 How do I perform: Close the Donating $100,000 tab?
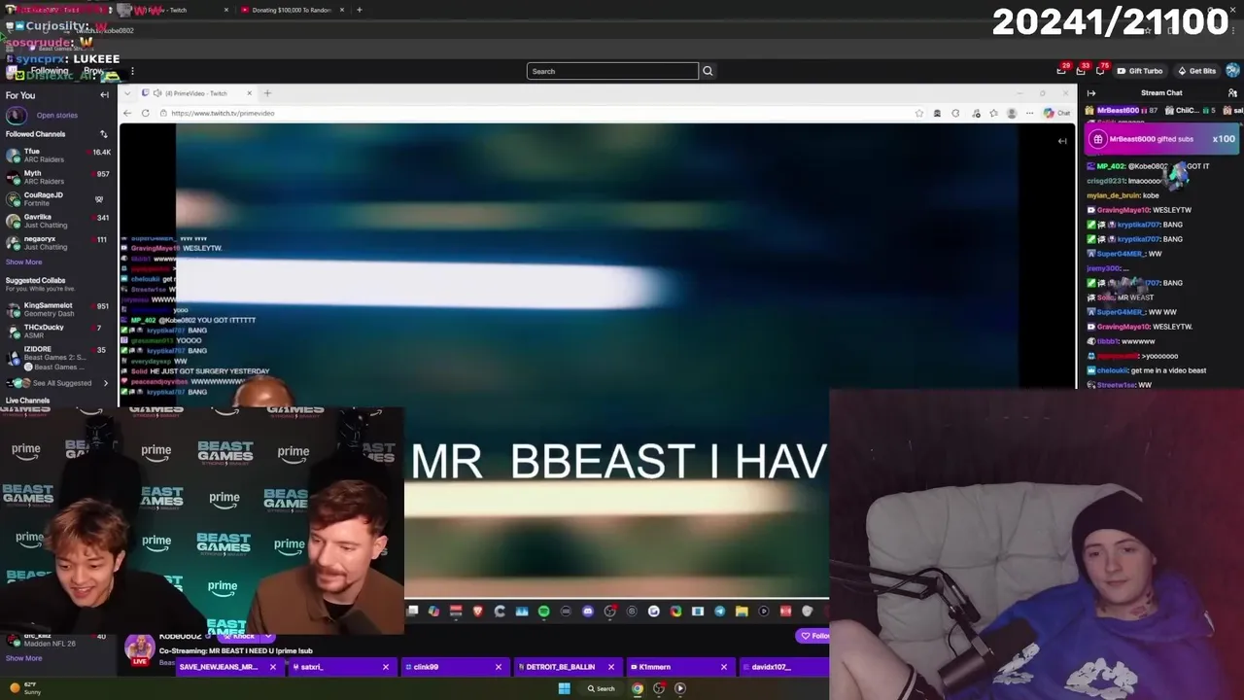[341, 10]
